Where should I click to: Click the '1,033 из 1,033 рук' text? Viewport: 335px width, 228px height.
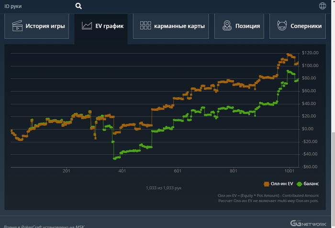coord(164,188)
